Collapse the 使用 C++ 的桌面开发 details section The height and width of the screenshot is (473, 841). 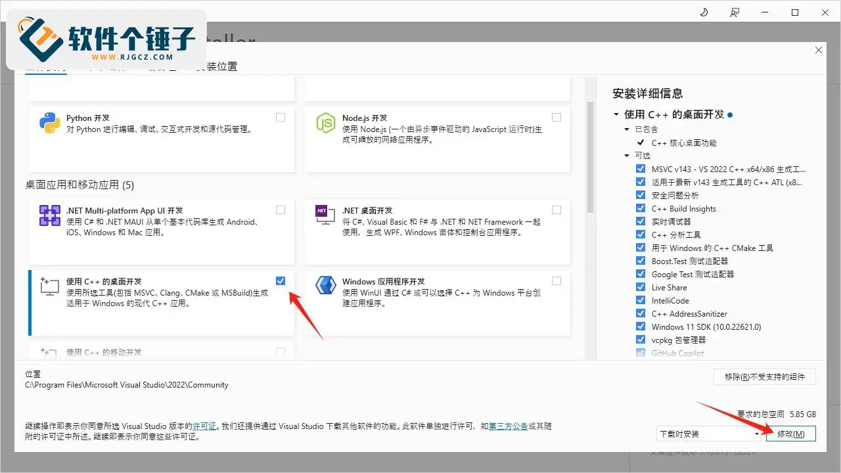(x=616, y=114)
